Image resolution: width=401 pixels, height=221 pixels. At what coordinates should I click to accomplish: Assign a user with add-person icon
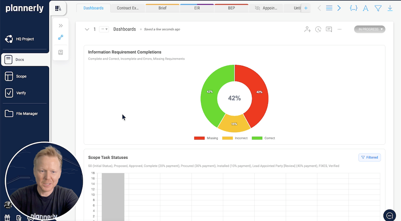(x=308, y=29)
